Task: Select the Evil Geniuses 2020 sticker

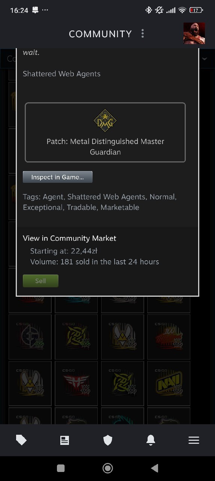Action: [30, 337]
